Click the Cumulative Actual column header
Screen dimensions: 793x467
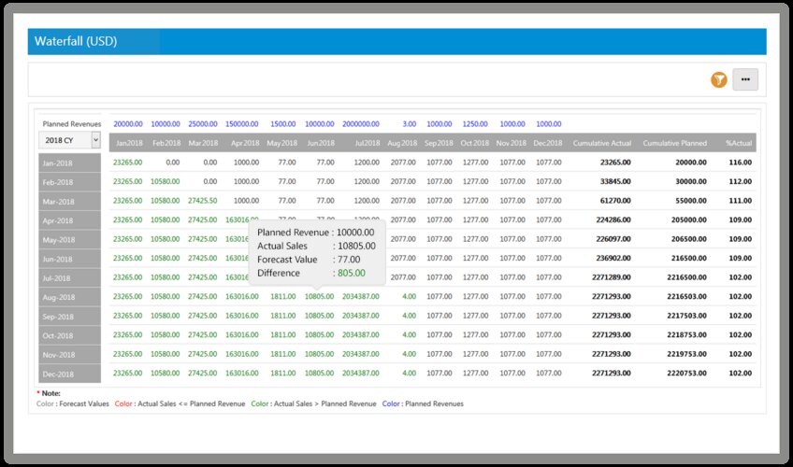(x=601, y=143)
